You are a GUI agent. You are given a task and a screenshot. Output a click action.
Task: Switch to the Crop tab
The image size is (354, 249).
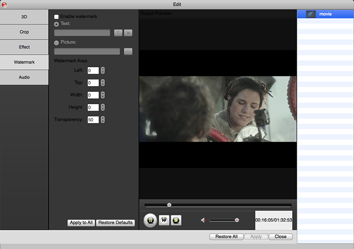click(x=24, y=32)
